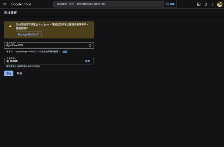Screen dimensions: 224x147
Task: Click the user account avatar
Action: coord(220,4)
